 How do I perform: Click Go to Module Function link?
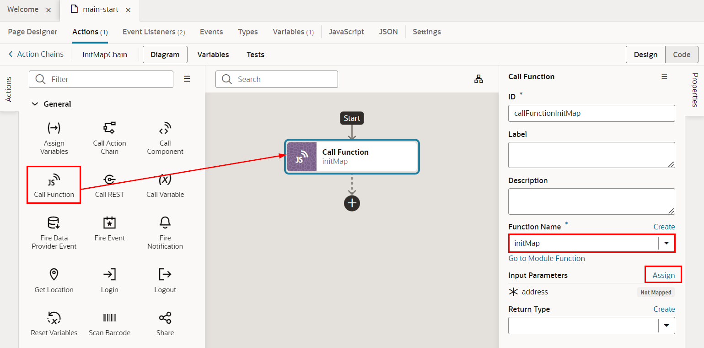click(x=546, y=258)
